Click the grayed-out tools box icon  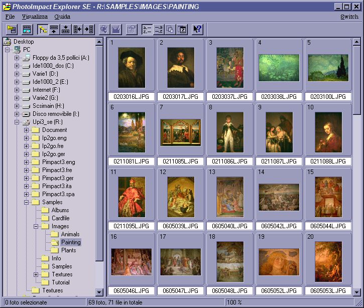(116, 29)
